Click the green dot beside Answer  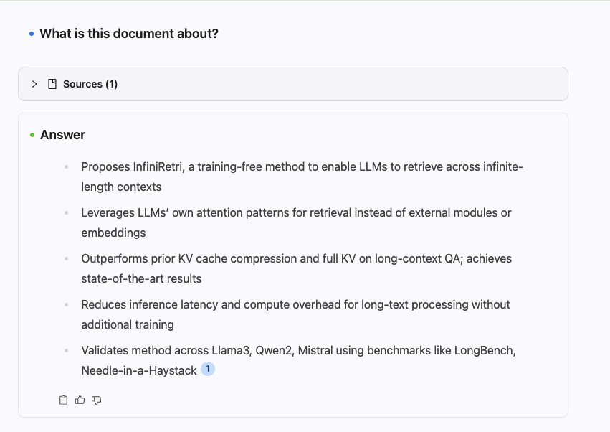32,135
